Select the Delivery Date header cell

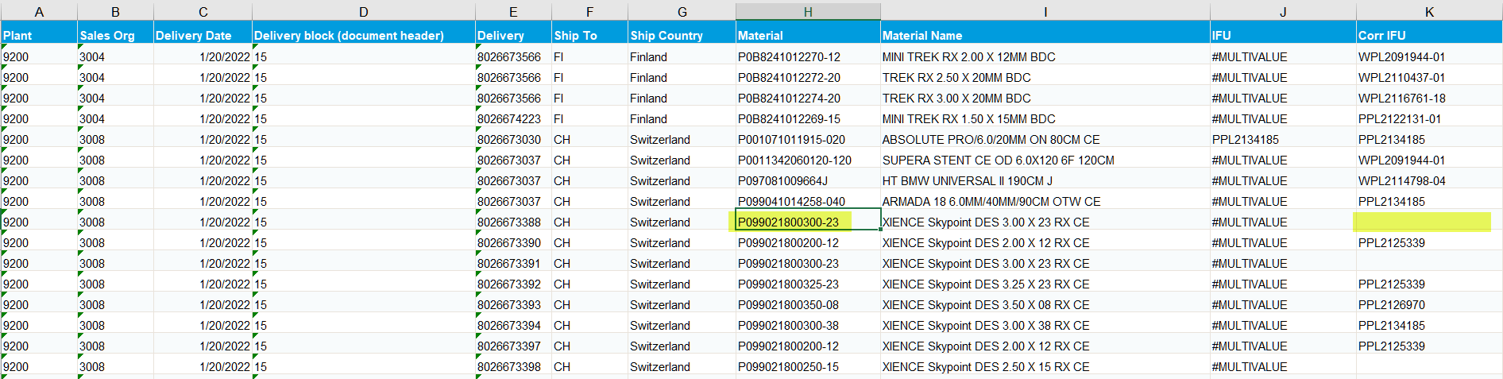(203, 35)
